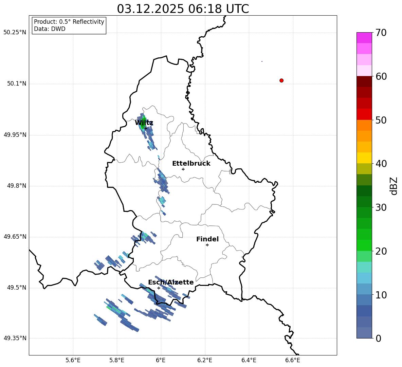The image size is (402, 367).
Task: Click the colorbar tick label 30
Action: coord(381,207)
